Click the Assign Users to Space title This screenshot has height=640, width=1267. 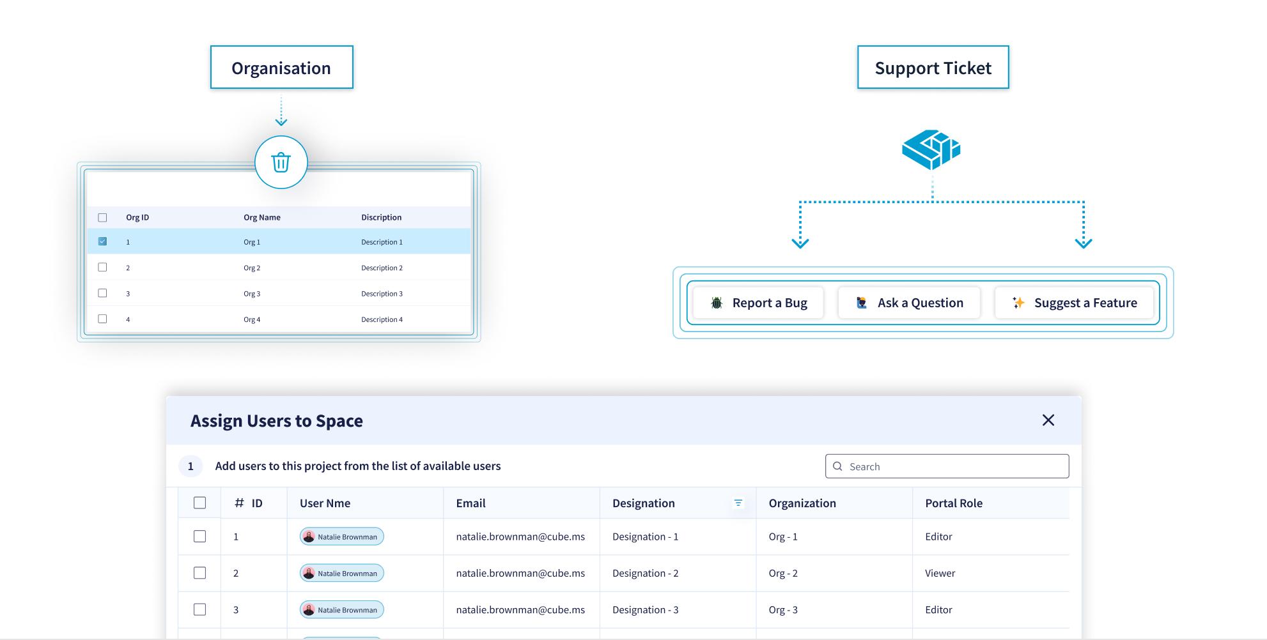[277, 421]
